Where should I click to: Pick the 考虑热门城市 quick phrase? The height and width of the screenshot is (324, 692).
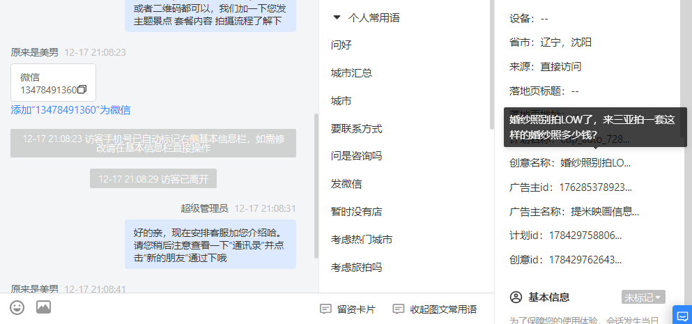pos(362,240)
